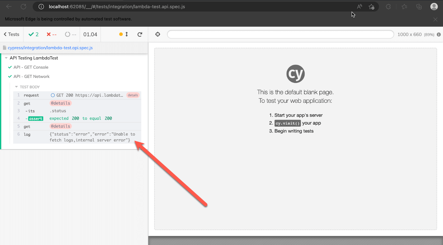443x245 pixels.
Task: Open the Edge profile avatar
Action: 434,6
